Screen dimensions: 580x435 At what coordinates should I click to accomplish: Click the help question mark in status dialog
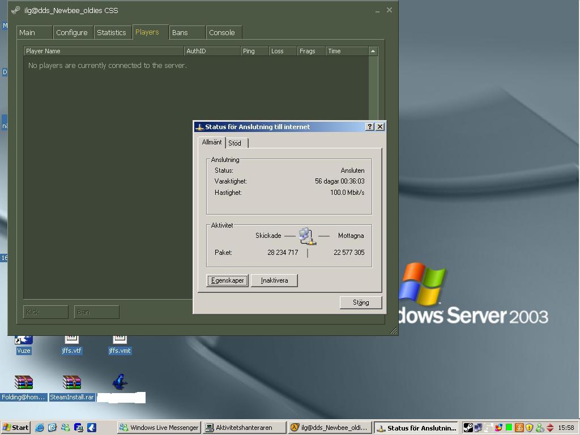369,126
